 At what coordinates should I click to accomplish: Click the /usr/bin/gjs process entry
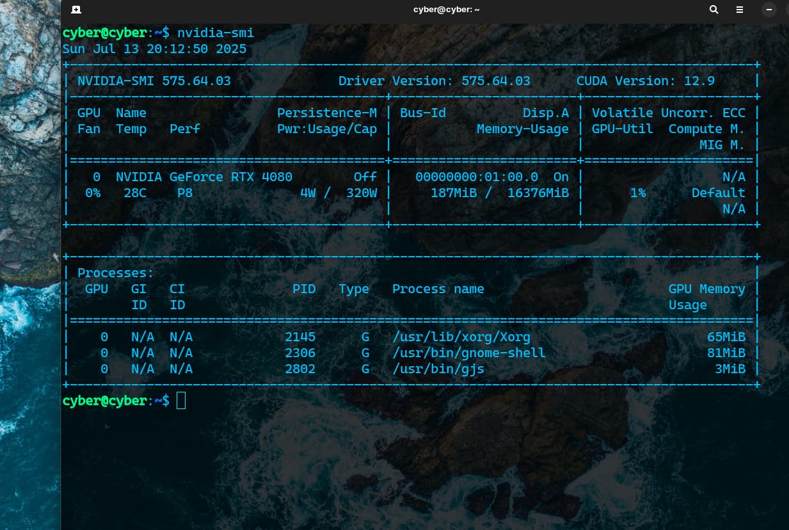pyautogui.click(x=438, y=369)
